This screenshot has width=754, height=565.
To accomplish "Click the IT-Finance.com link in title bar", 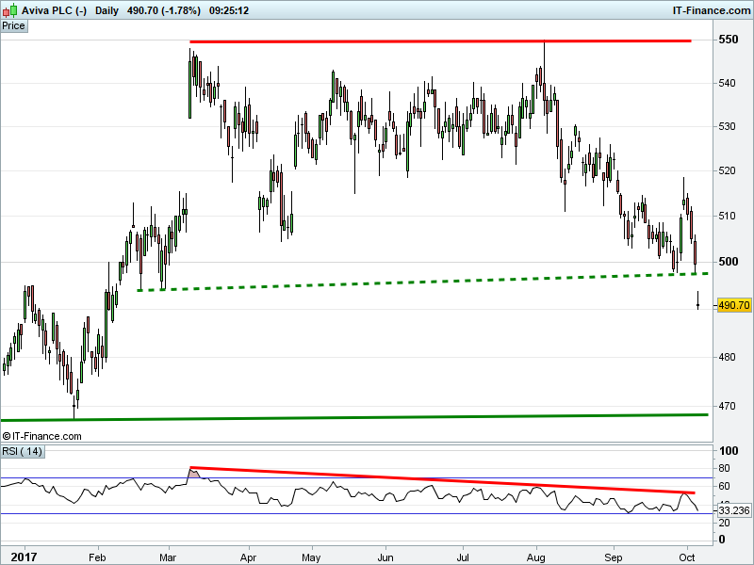I will 712,10.
